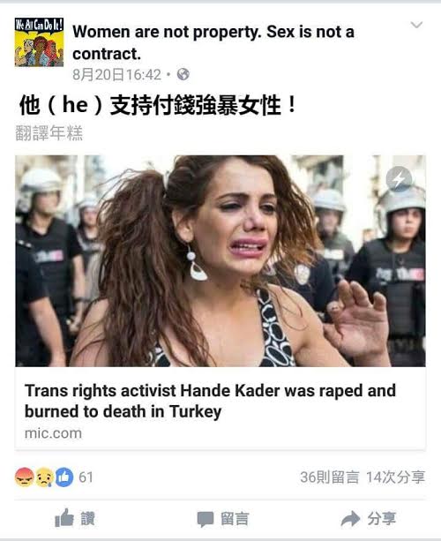View the 61 reactions count

(86, 477)
